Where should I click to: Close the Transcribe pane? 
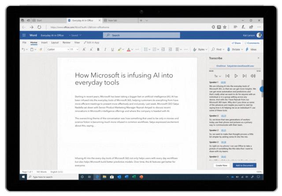coord(259,58)
